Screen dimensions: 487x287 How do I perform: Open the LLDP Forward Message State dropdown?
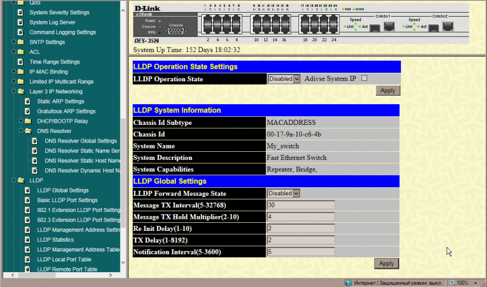tap(296, 194)
